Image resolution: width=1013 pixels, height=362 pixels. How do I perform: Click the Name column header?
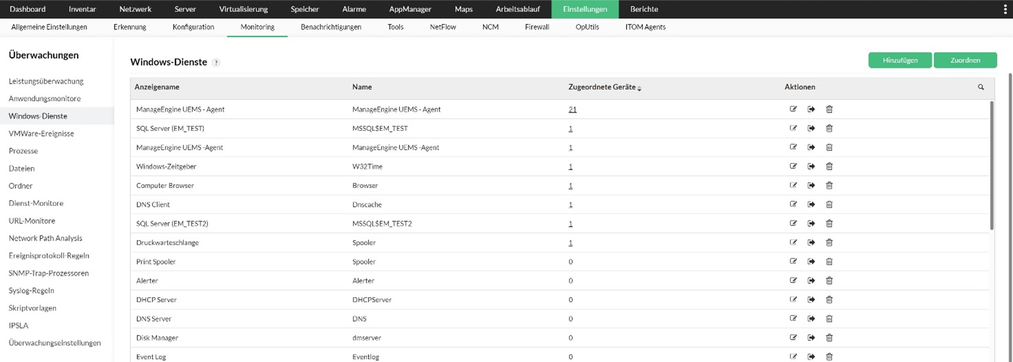point(362,87)
